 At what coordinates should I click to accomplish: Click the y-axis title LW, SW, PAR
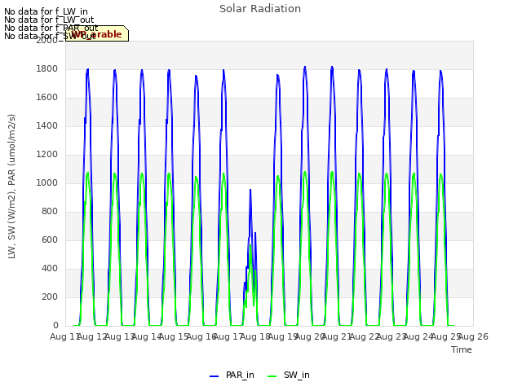pos(11,187)
